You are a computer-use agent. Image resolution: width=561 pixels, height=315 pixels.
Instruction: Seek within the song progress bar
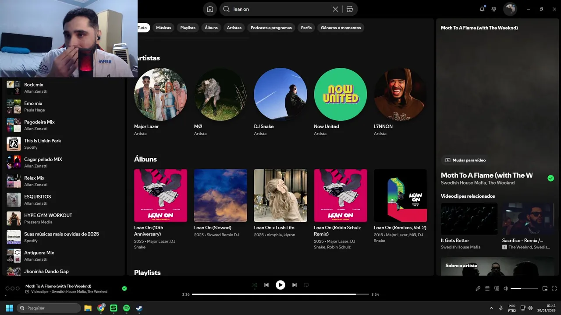280,294
